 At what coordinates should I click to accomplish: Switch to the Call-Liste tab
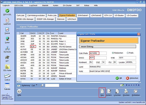pyautogui.click(x=20, y=15)
